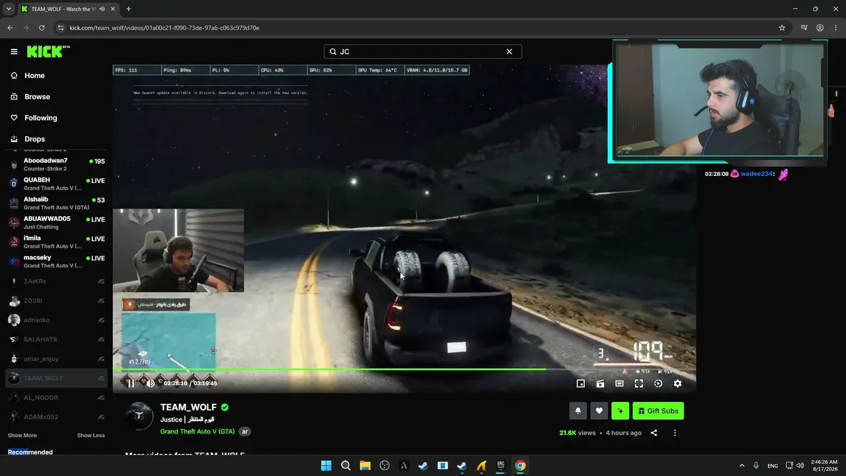Go back in the browser

point(10,28)
